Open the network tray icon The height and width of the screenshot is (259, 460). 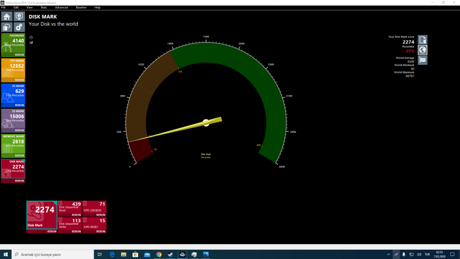[411, 254]
